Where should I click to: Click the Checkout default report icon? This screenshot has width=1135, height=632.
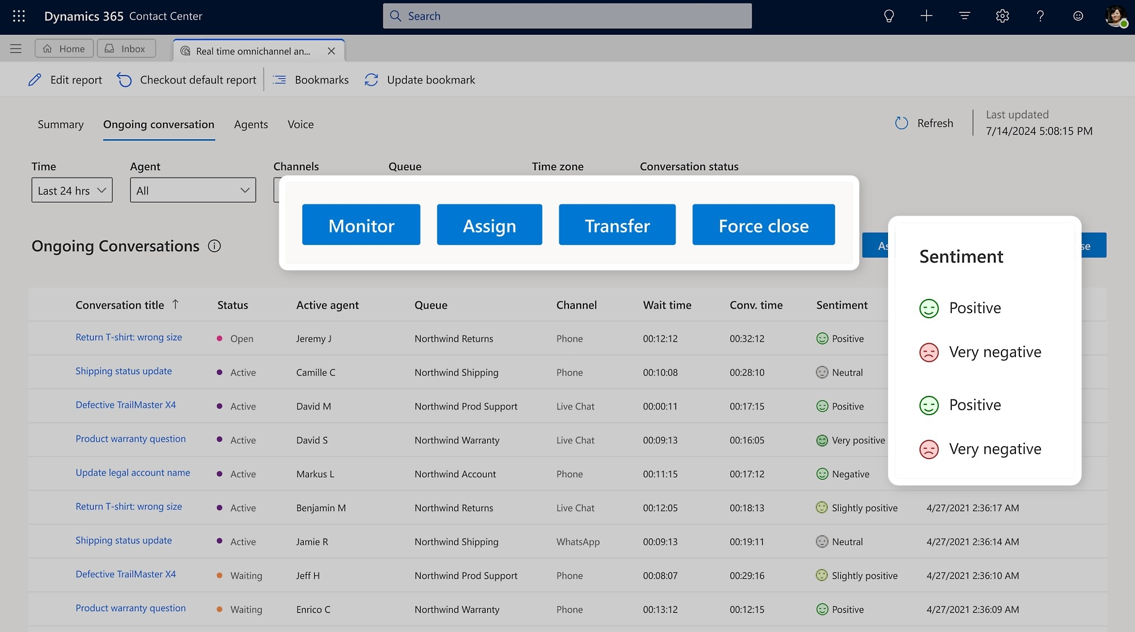(124, 79)
